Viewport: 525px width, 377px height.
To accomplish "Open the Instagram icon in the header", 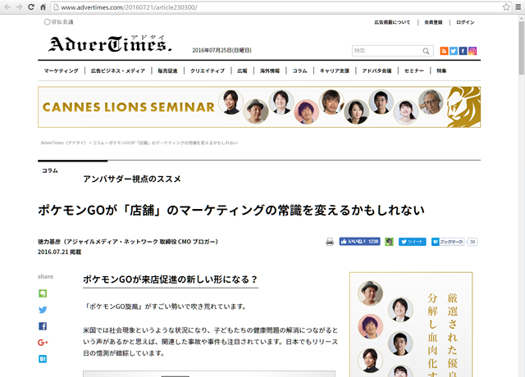I will [473, 51].
